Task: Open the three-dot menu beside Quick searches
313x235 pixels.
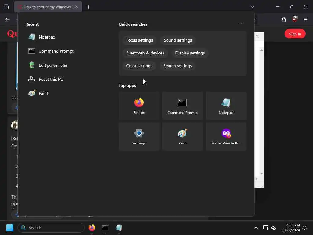Action: pyautogui.click(x=241, y=24)
